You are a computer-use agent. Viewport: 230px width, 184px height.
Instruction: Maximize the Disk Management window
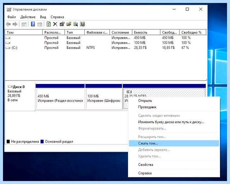click(187, 9)
